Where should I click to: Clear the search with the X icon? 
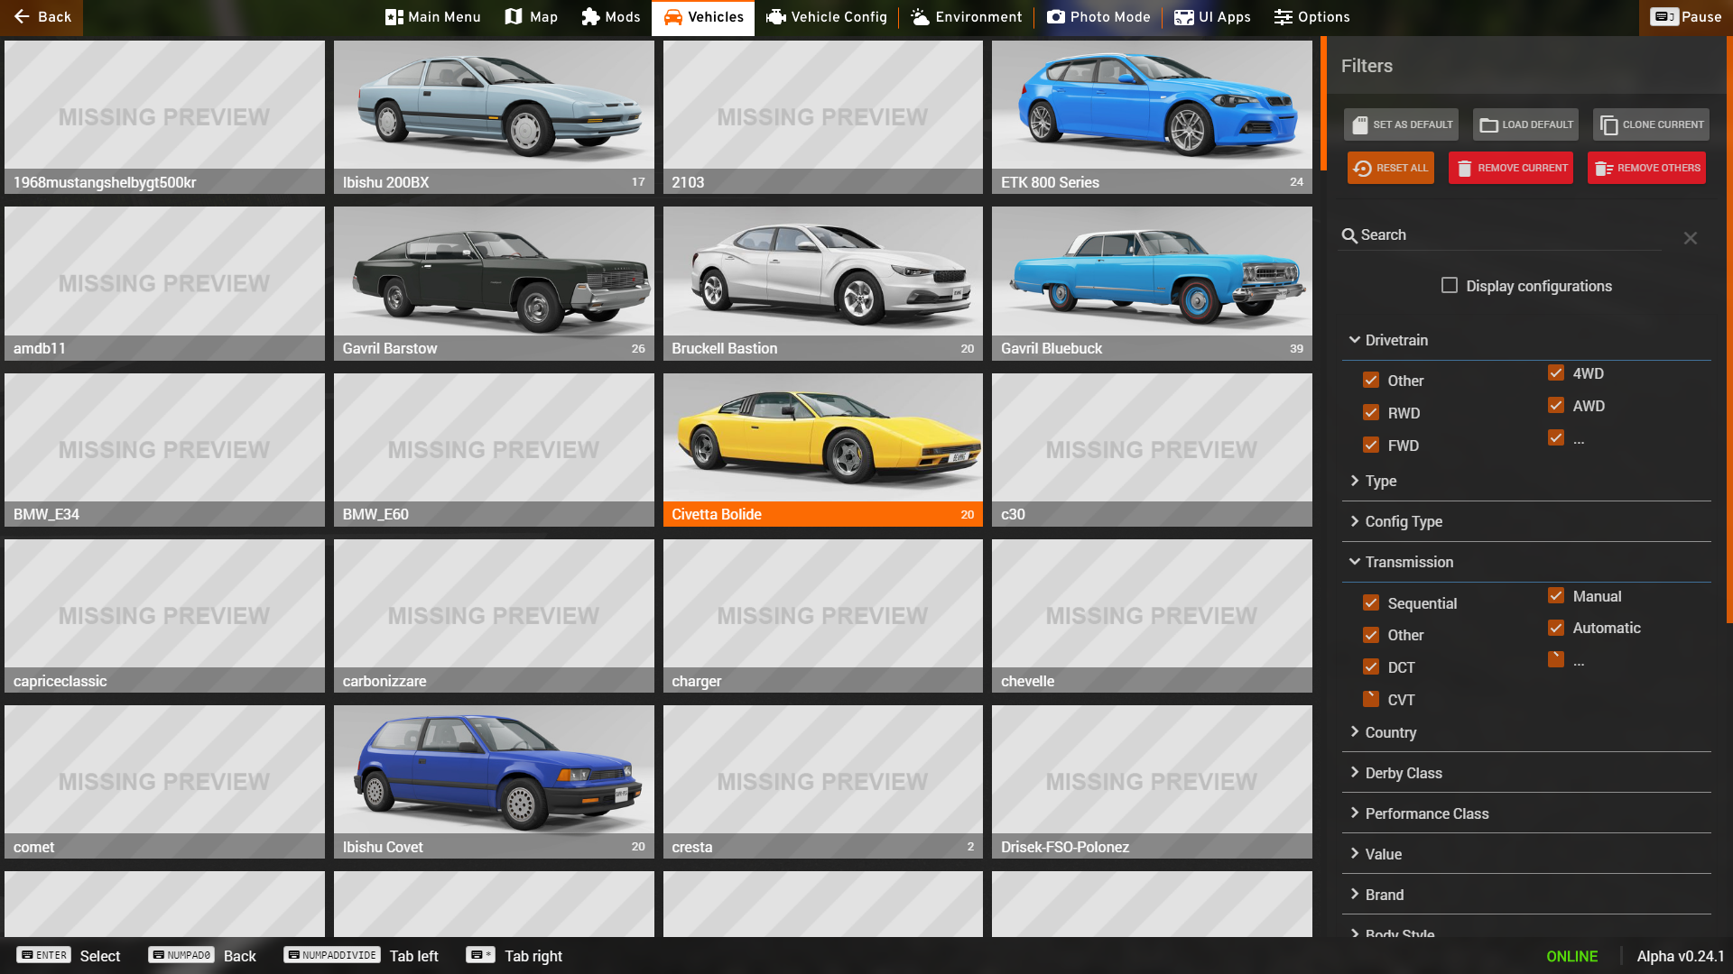pyautogui.click(x=1691, y=238)
